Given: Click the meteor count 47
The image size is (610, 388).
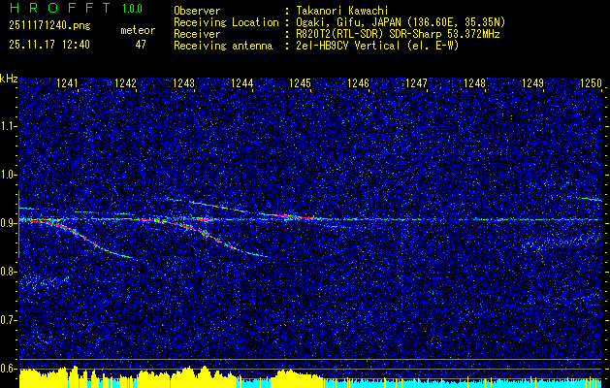Looking at the screenshot, I should tap(141, 45).
